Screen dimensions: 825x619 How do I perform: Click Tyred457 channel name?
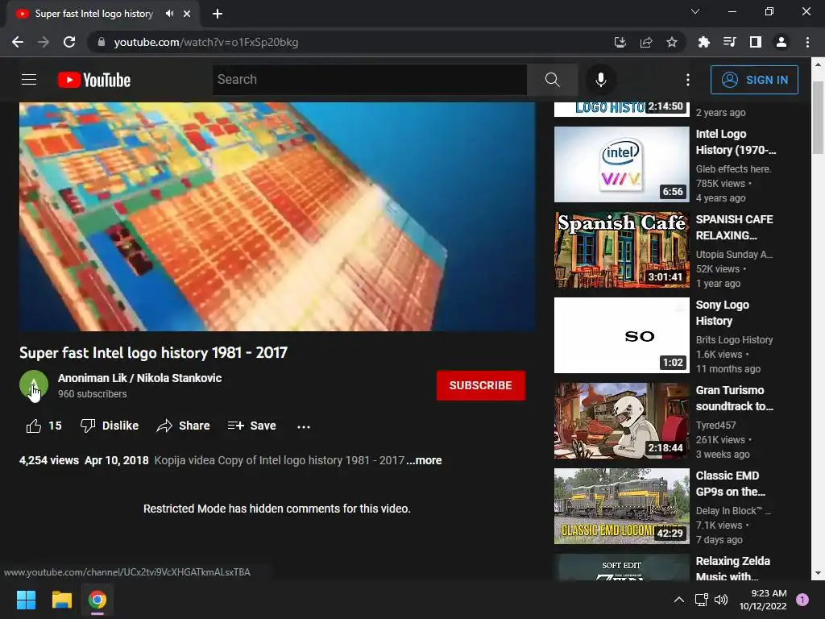[715, 425]
